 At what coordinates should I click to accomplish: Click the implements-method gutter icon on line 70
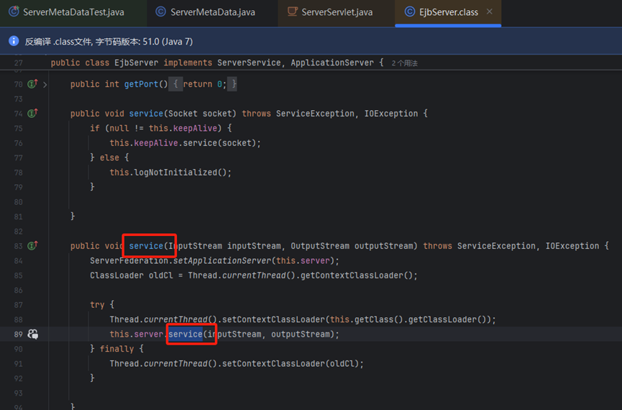coord(32,84)
